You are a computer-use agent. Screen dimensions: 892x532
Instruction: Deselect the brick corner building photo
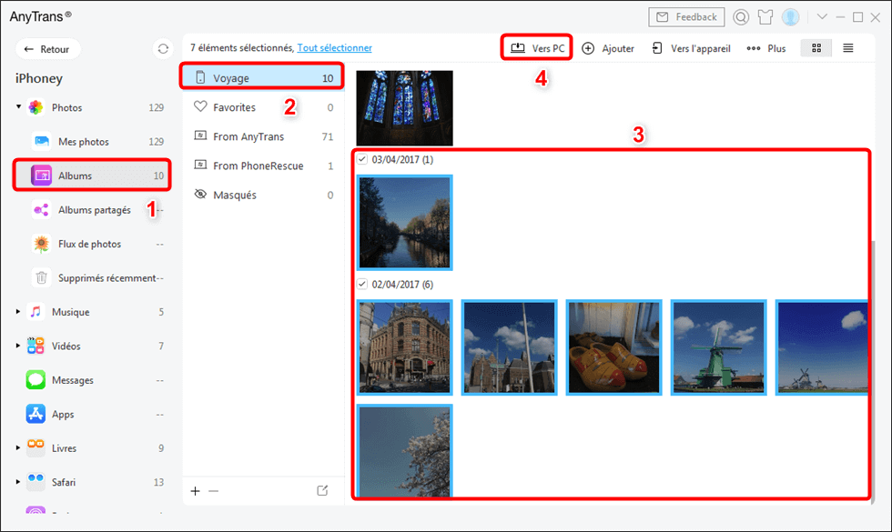pos(404,347)
